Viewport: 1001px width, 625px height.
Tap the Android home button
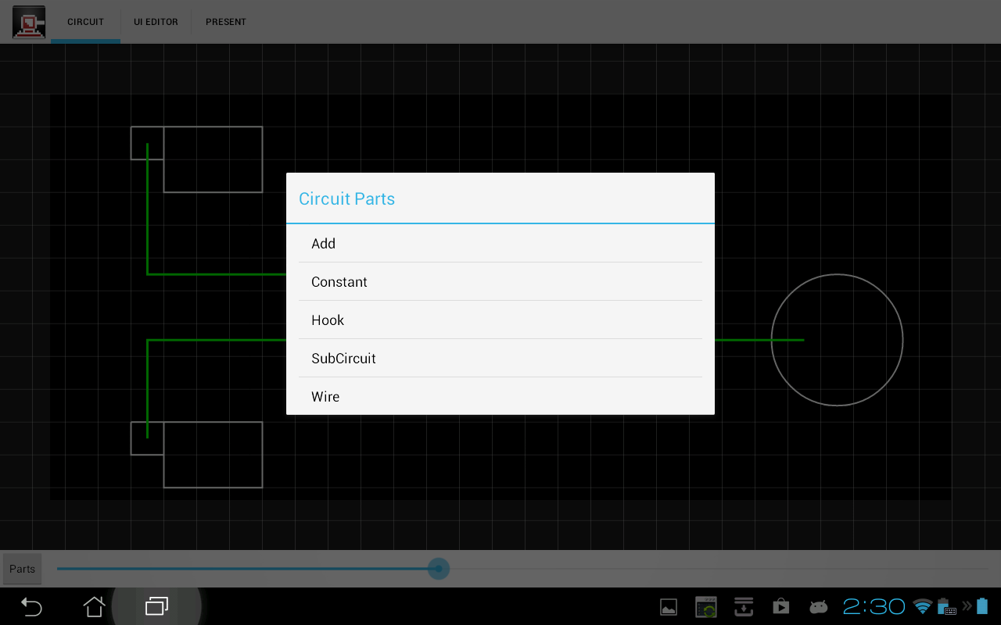pyautogui.click(x=94, y=606)
